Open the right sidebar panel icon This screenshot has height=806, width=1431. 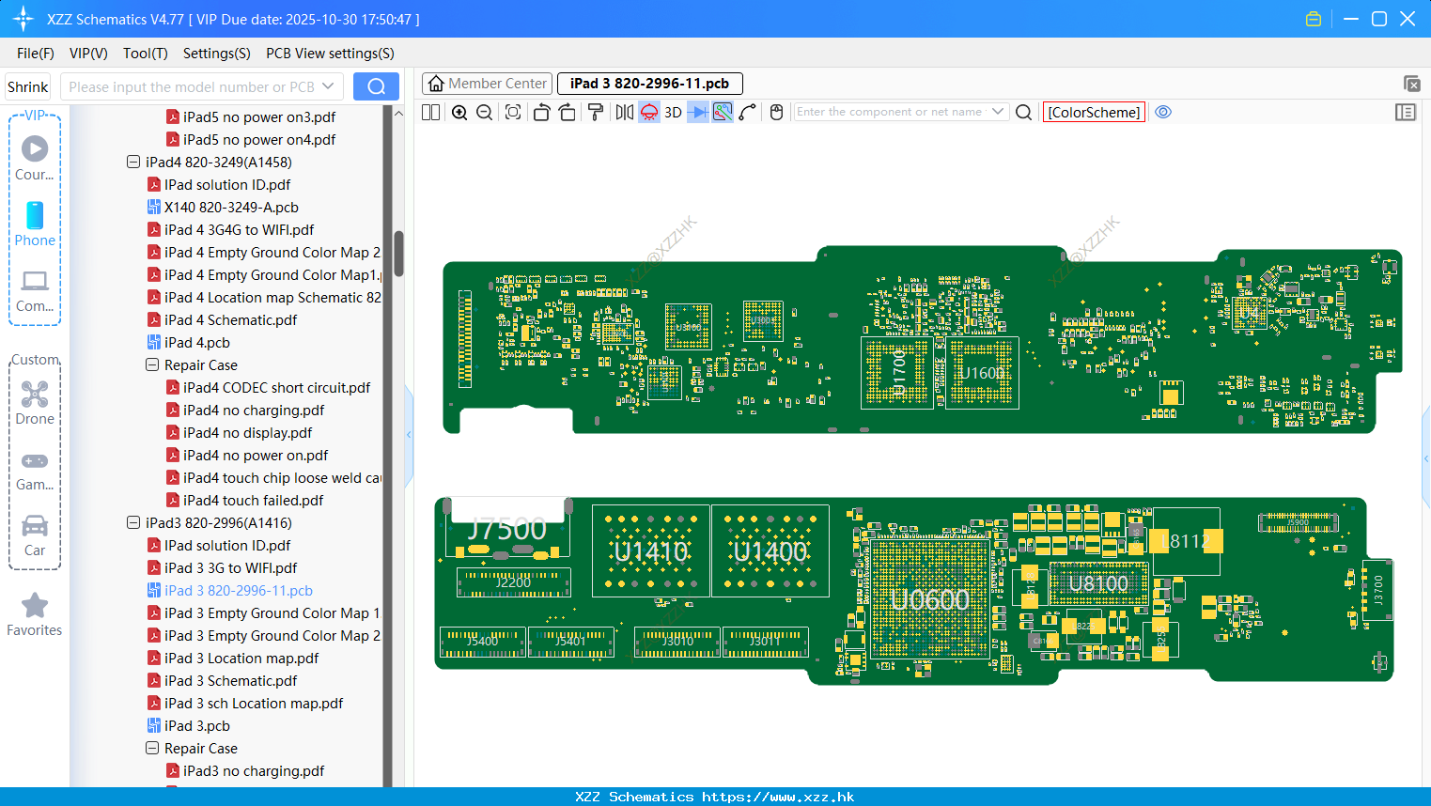[x=1406, y=113]
